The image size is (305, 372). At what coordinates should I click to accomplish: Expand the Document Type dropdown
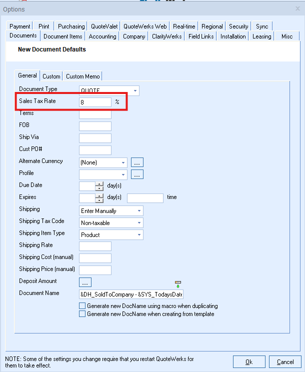point(135,91)
